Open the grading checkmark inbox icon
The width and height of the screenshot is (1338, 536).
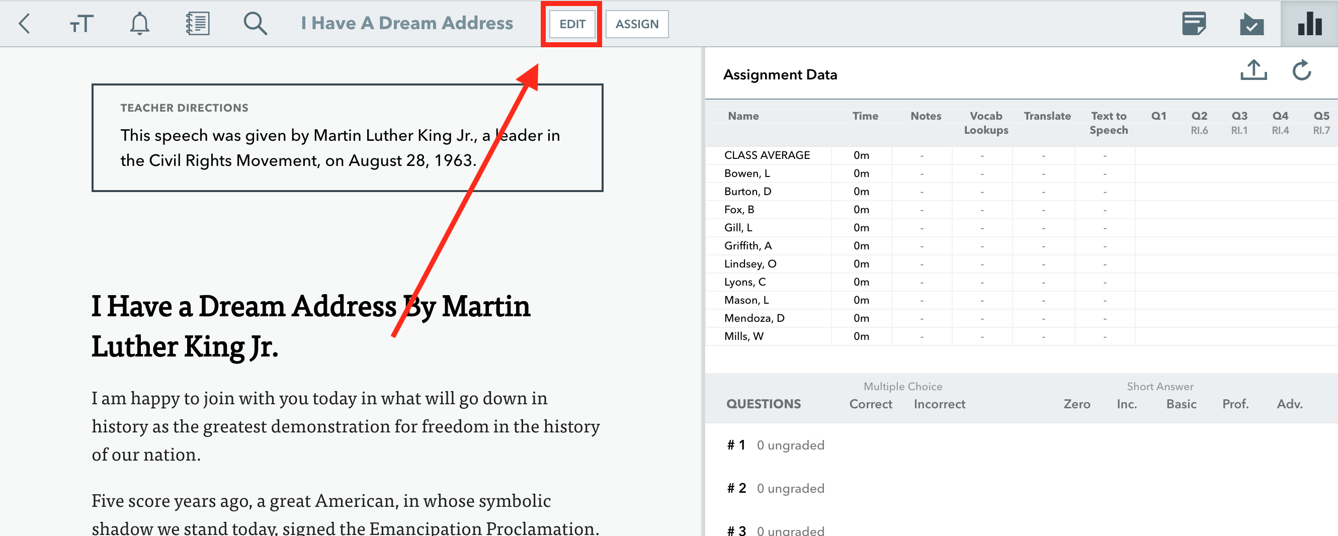[x=1251, y=24]
